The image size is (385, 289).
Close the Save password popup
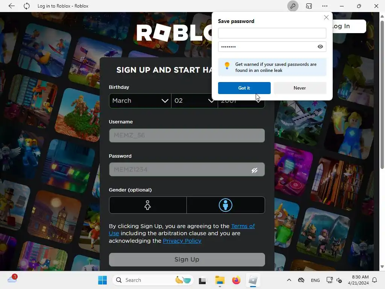(x=326, y=17)
